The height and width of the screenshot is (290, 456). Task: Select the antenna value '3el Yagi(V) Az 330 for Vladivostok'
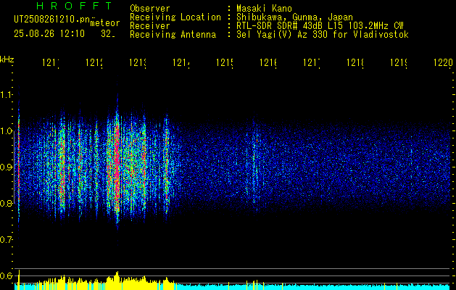point(323,35)
